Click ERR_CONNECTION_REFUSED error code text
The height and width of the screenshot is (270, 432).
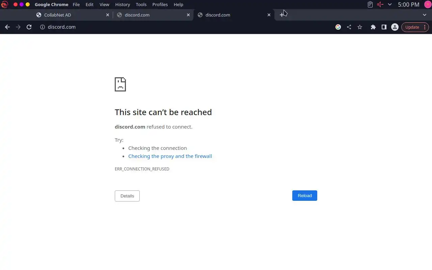click(x=142, y=169)
